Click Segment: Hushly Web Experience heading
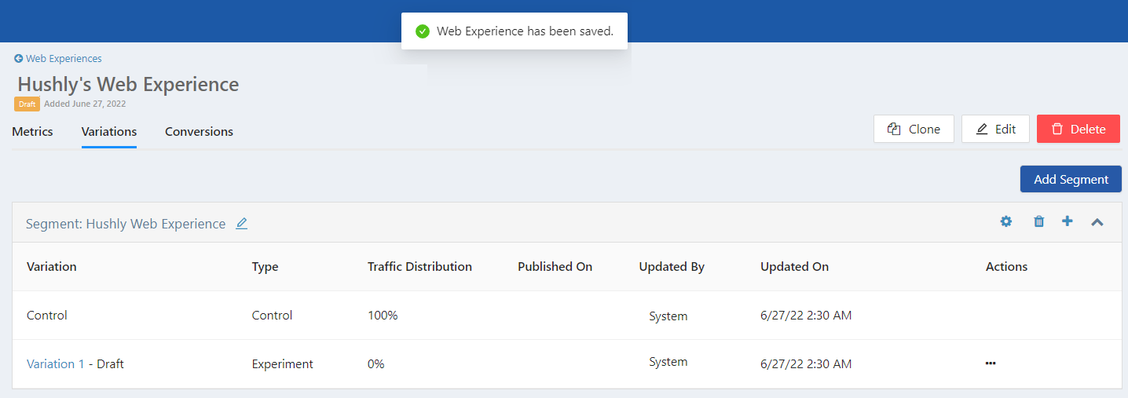1128x398 pixels. [x=126, y=224]
